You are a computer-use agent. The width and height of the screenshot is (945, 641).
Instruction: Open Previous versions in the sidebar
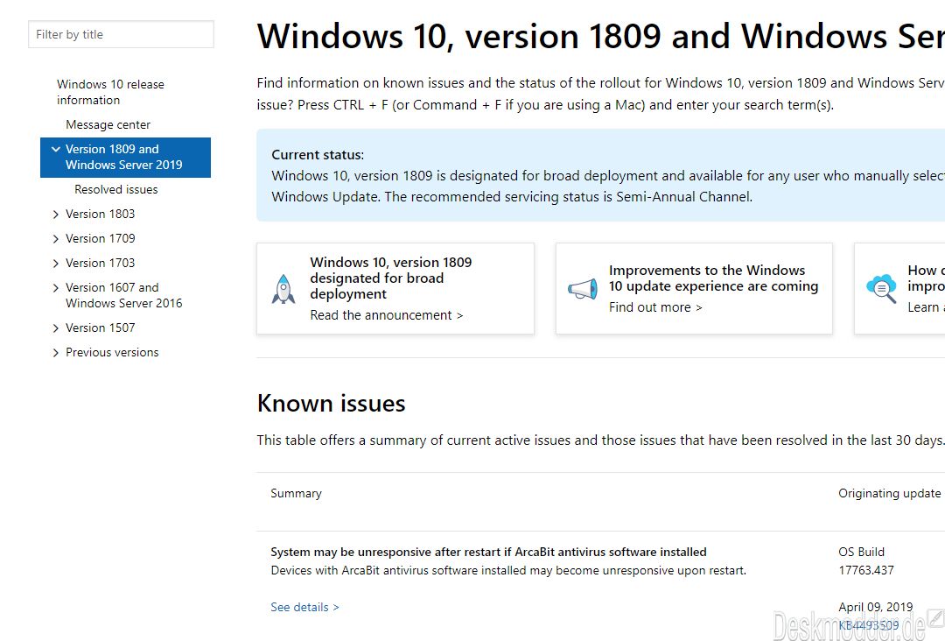(x=112, y=353)
